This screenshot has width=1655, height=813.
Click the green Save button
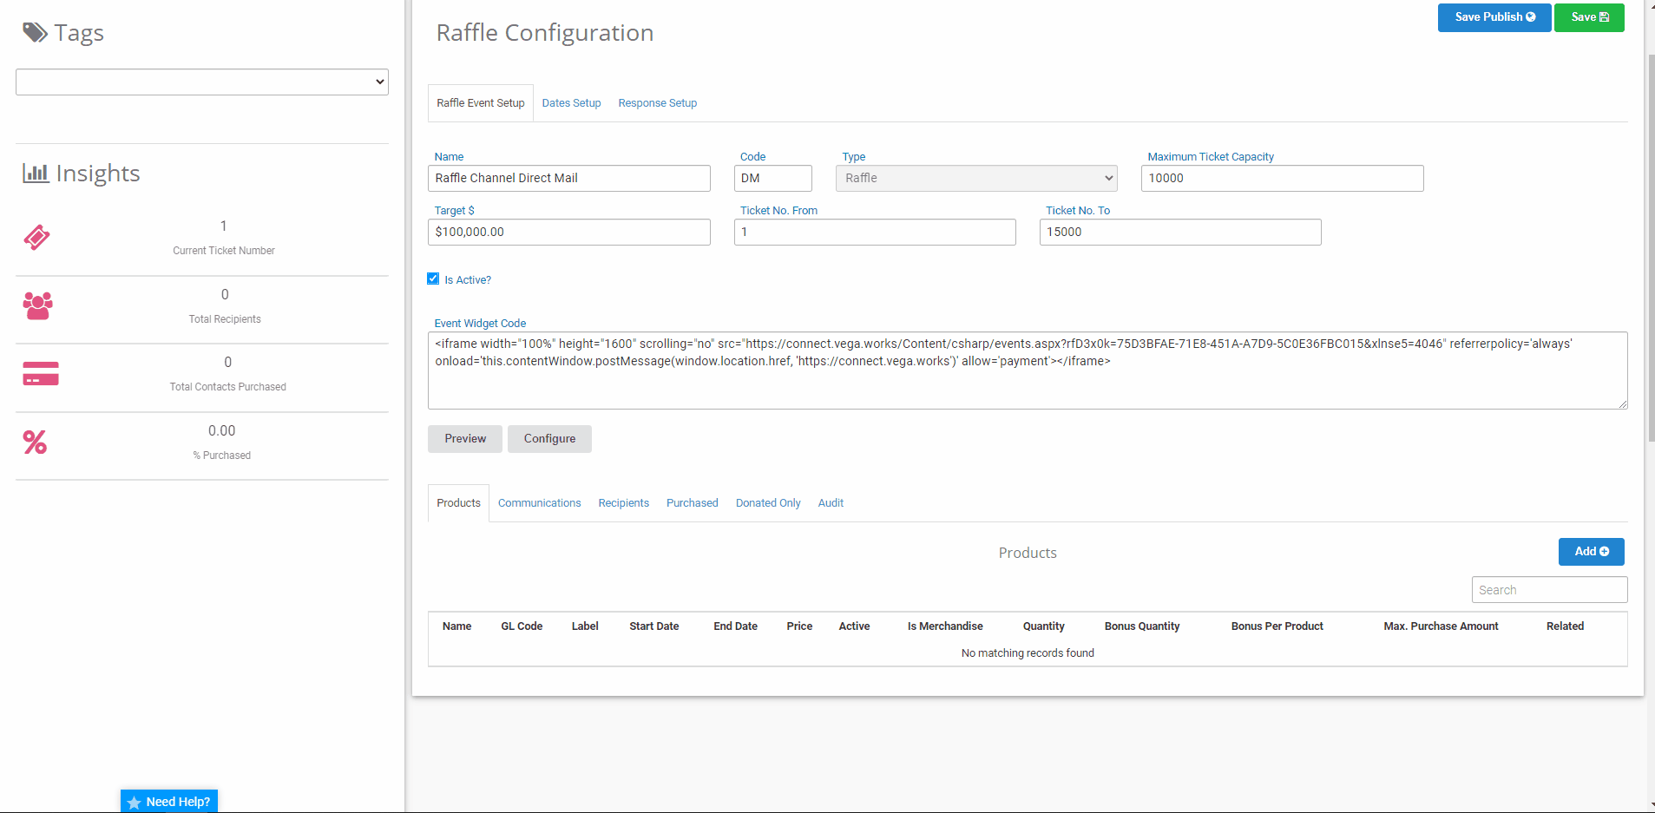[1589, 17]
